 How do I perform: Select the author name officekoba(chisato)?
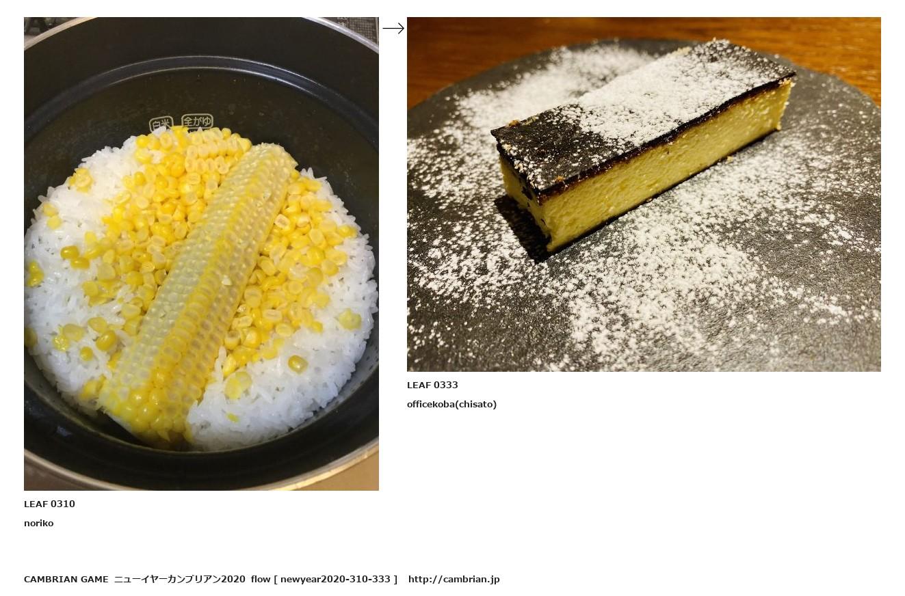pos(451,404)
